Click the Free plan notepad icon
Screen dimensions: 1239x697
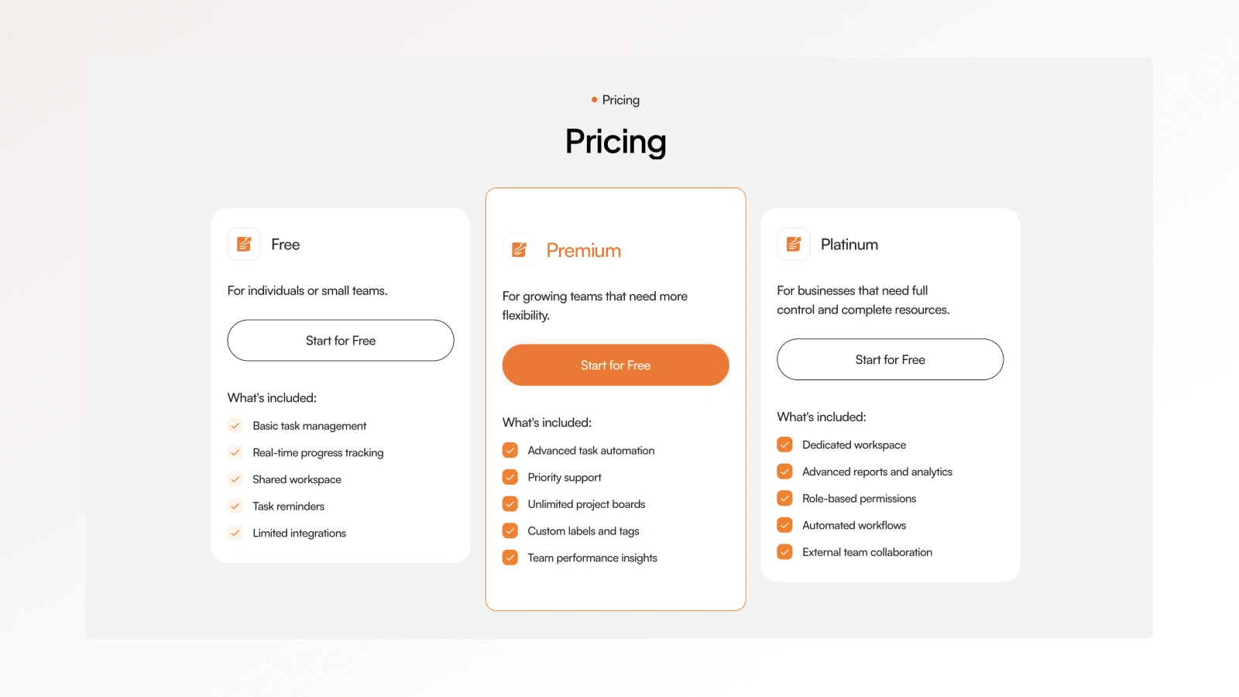click(244, 244)
